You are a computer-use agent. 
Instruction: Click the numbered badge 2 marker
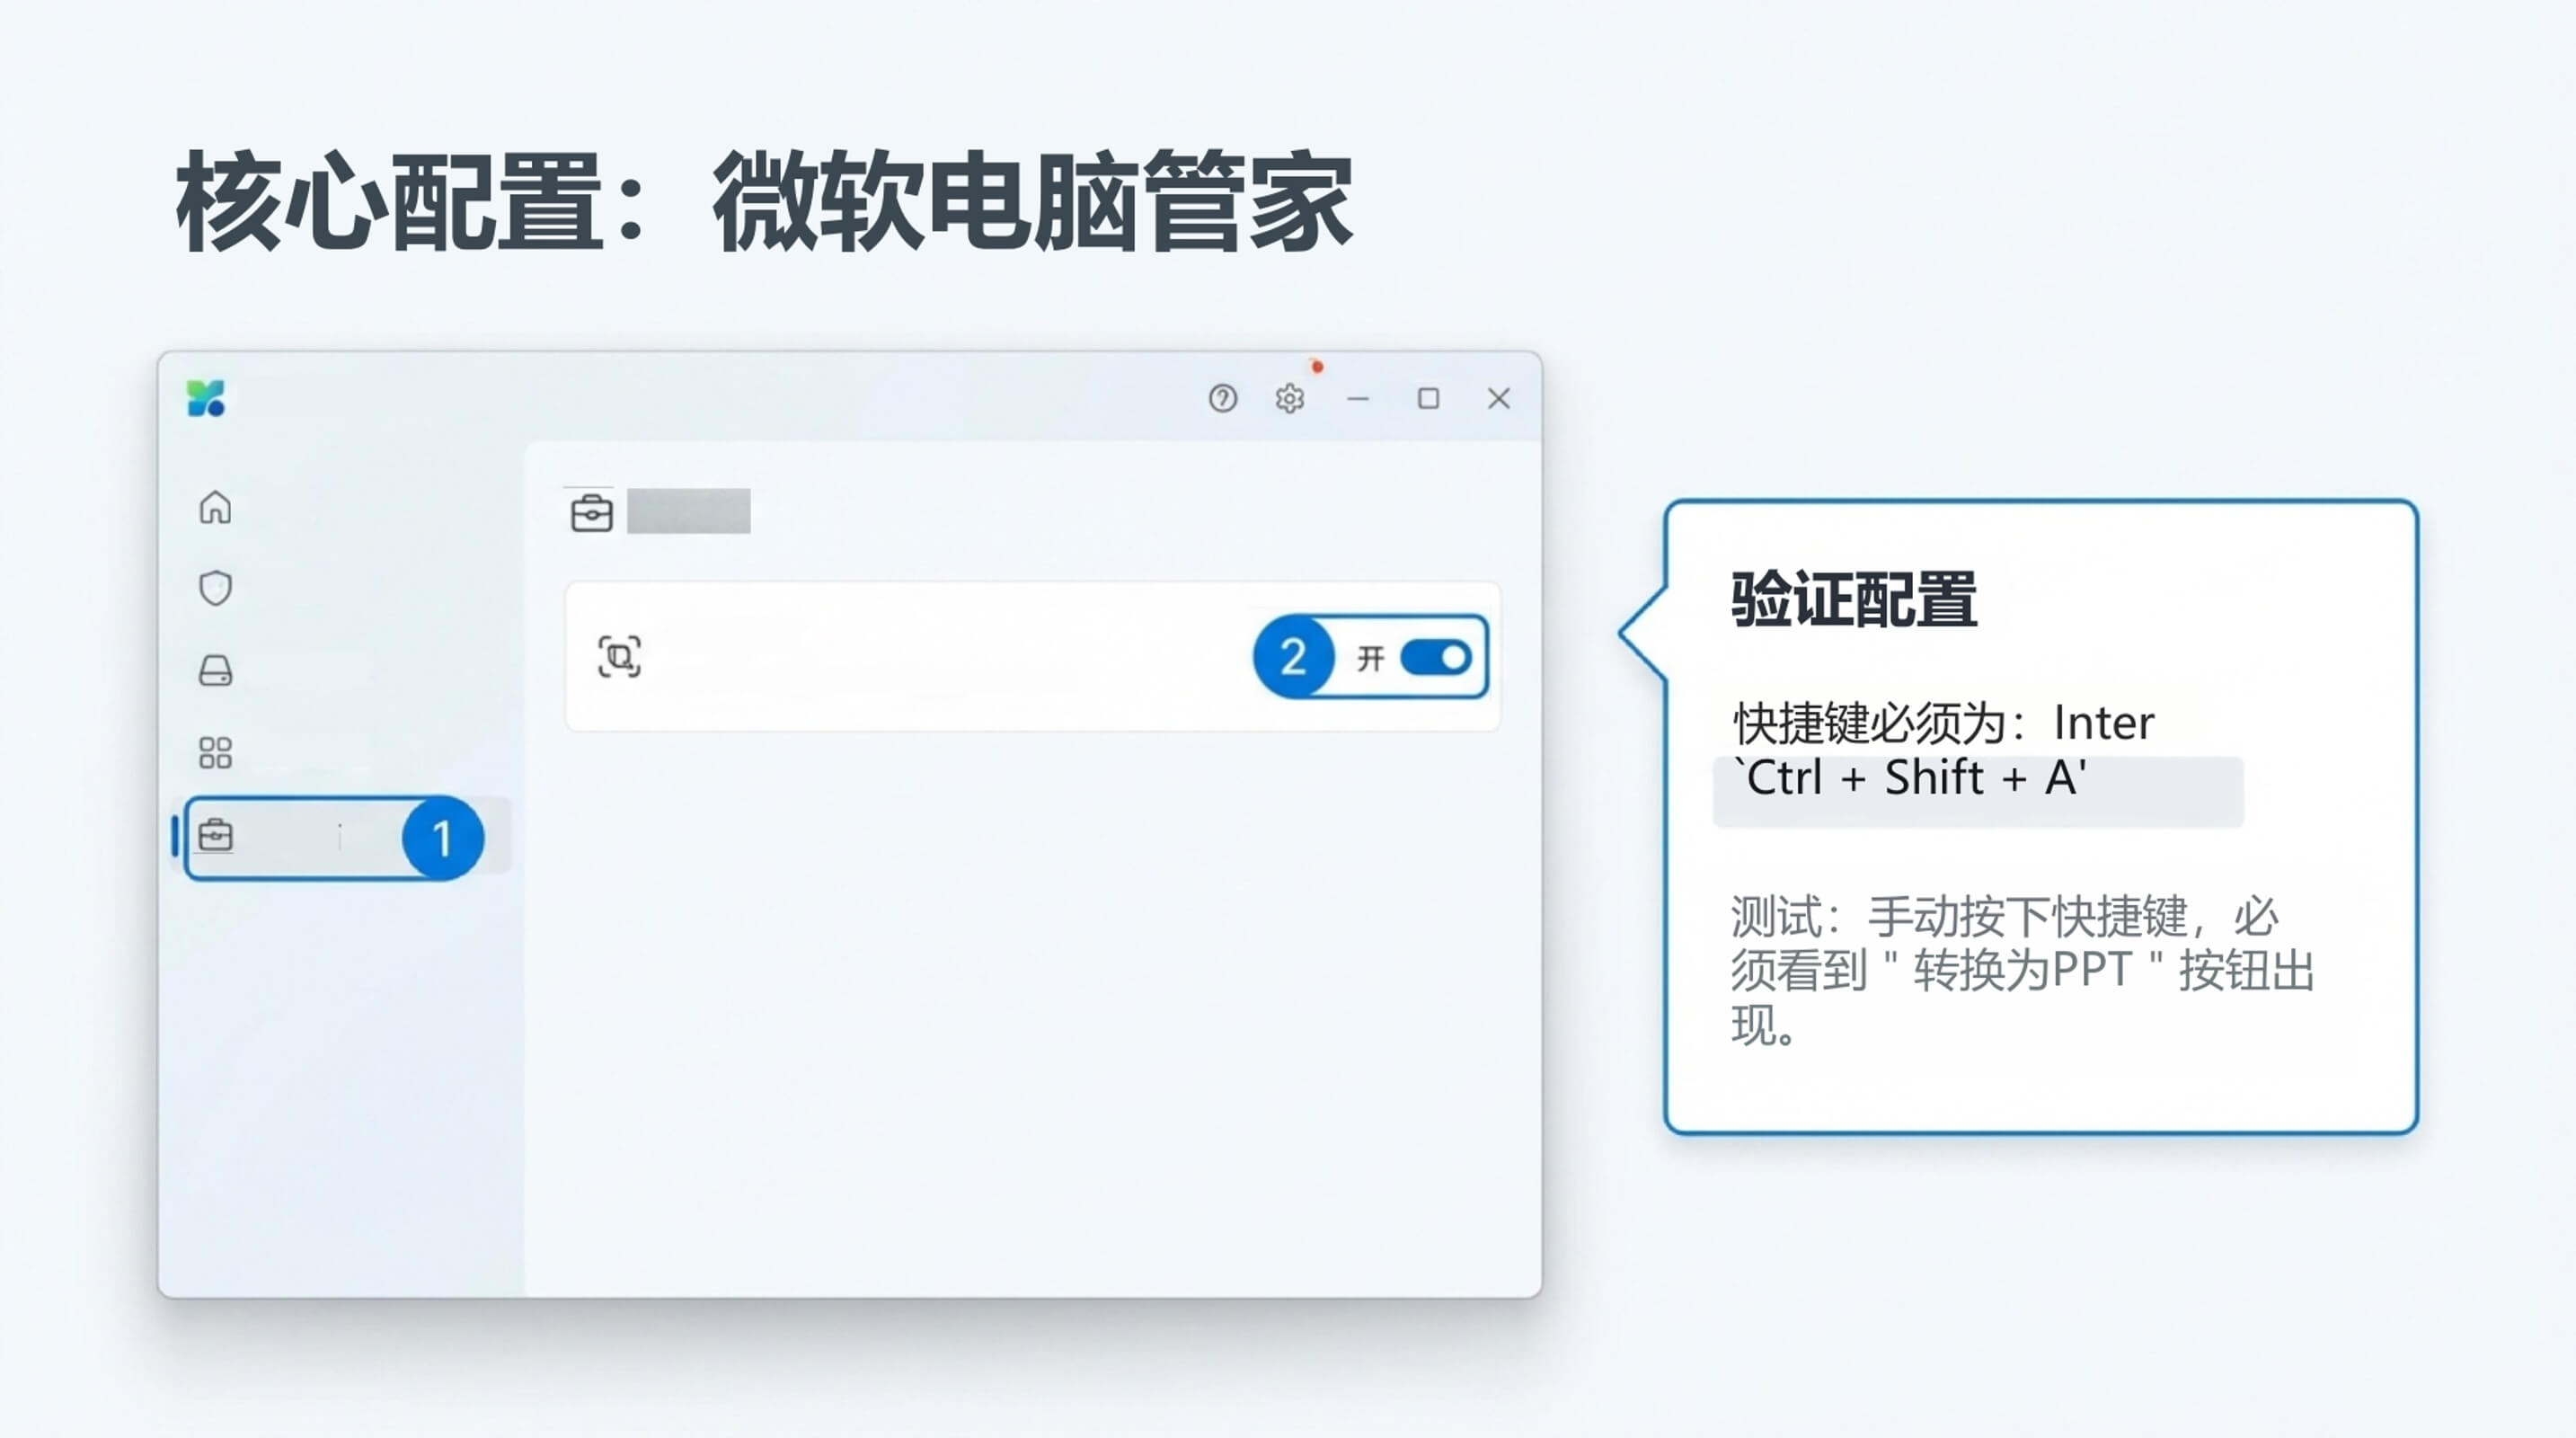pyautogui.click(x=1293, y=657)
